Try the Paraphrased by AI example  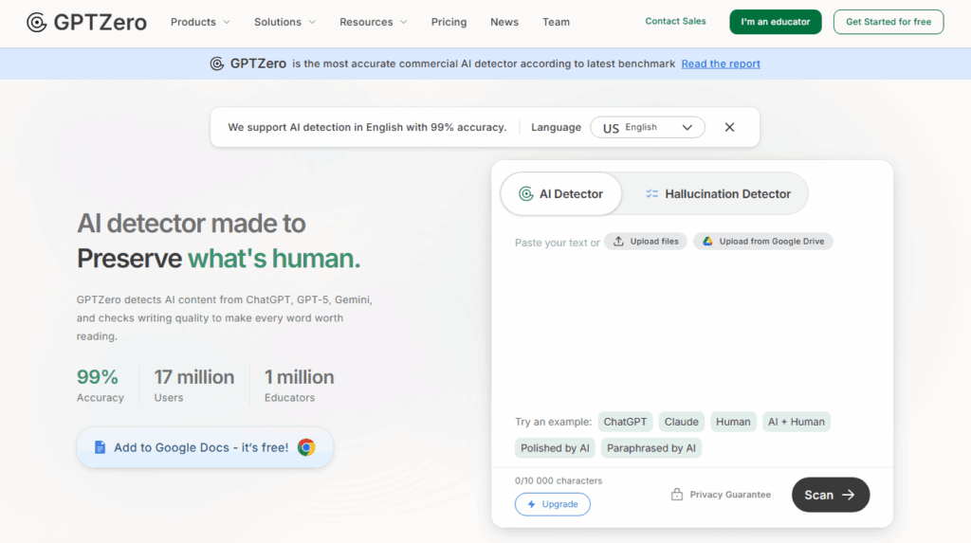click(651, 448)
